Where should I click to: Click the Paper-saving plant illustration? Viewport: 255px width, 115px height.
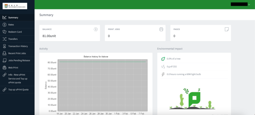pos(193,99)
